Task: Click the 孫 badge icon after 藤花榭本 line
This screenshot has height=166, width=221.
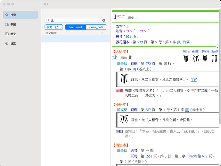Action: [x=188, y=42]
